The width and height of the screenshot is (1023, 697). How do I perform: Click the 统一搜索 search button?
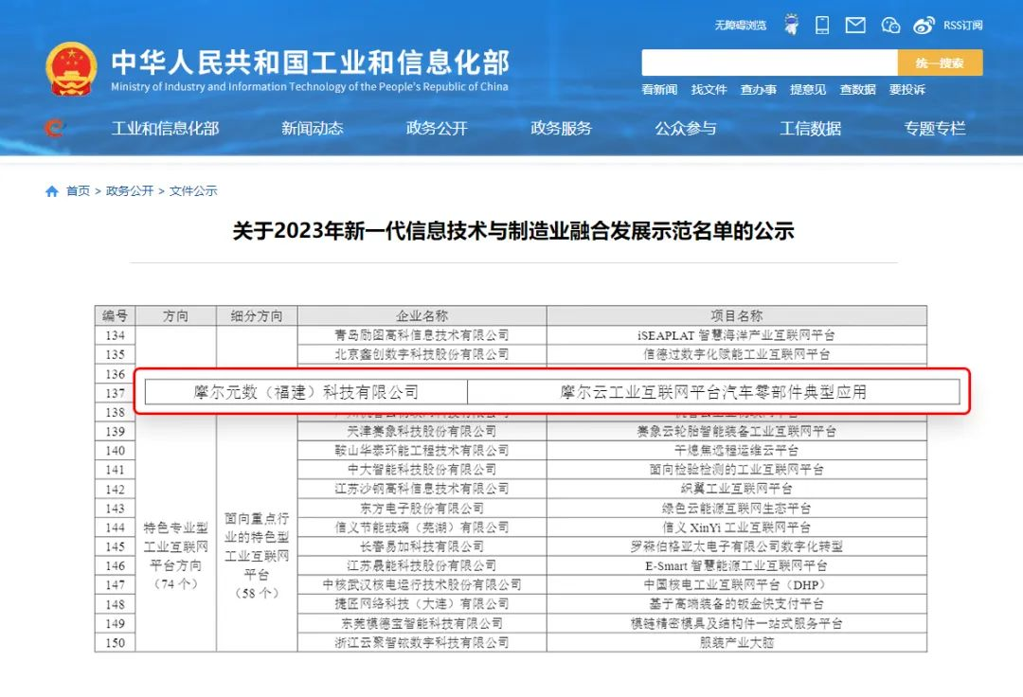[940, 62]
